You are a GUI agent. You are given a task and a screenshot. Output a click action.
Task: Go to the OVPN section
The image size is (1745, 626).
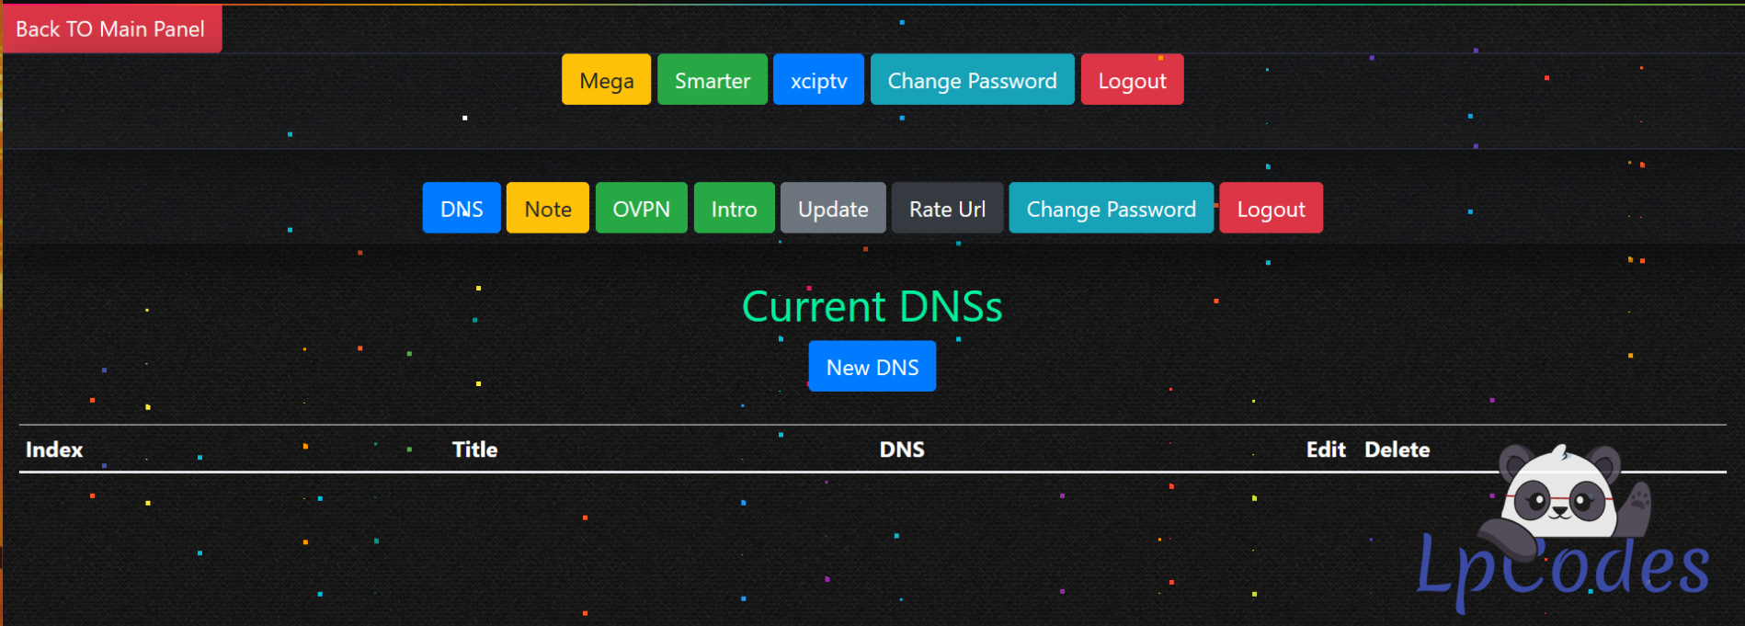coord(641,209)
